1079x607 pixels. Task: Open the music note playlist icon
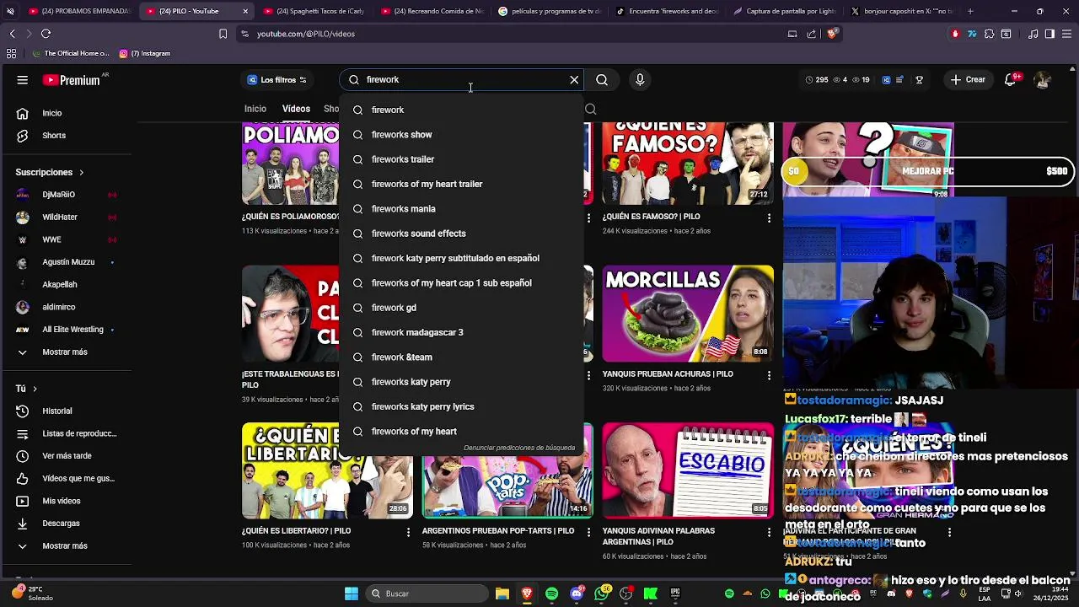point(1033,34)
